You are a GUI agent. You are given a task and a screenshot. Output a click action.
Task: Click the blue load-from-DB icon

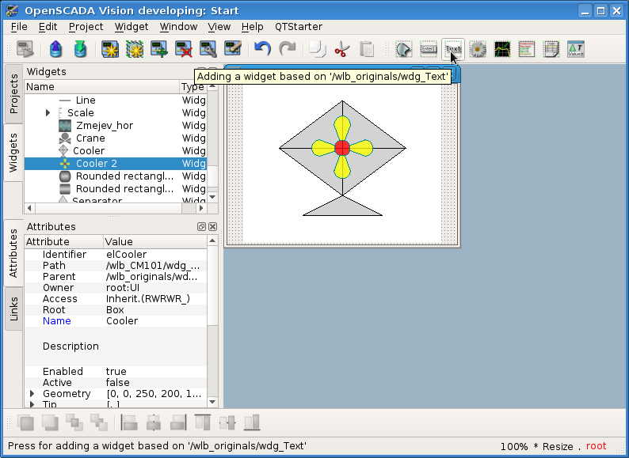pyautogui.click(x=55, y=50)
